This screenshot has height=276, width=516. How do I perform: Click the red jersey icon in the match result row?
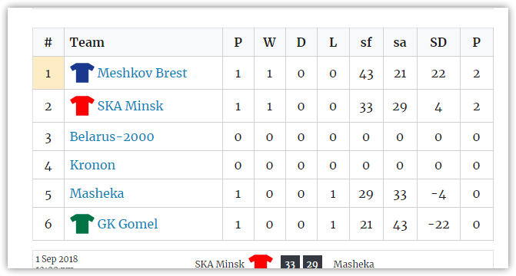pyautogui.click(x=261, y=262)
